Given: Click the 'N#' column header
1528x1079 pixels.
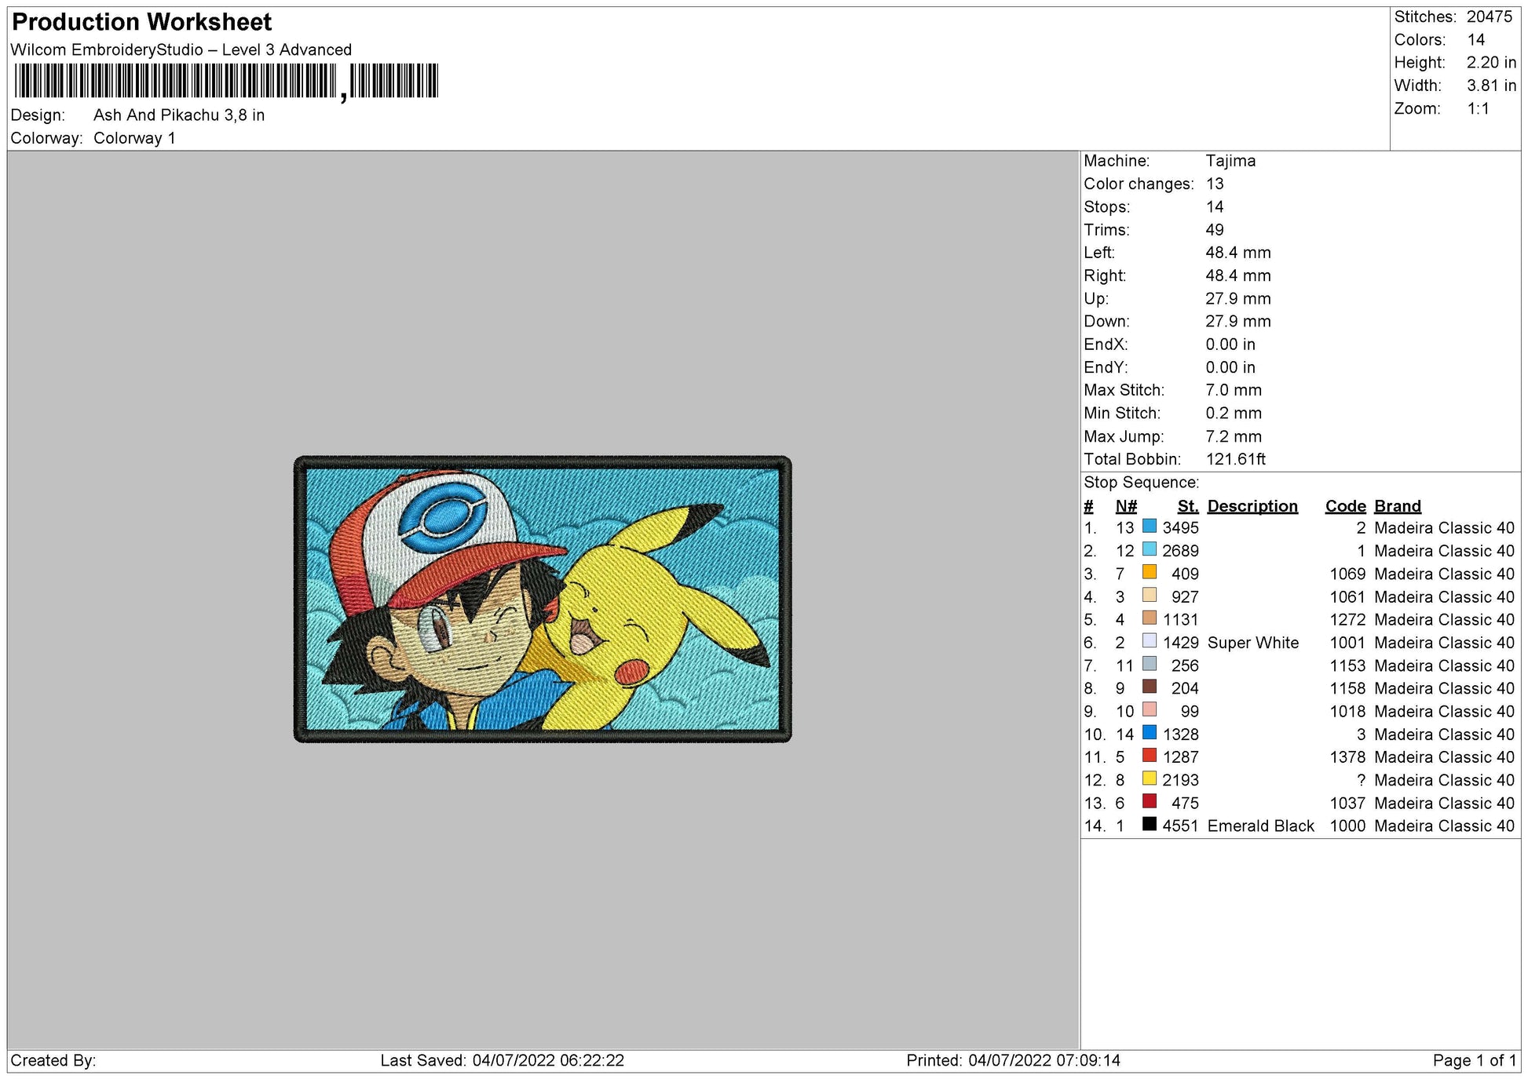Looking at the screenshot, I should (1126, 506).
